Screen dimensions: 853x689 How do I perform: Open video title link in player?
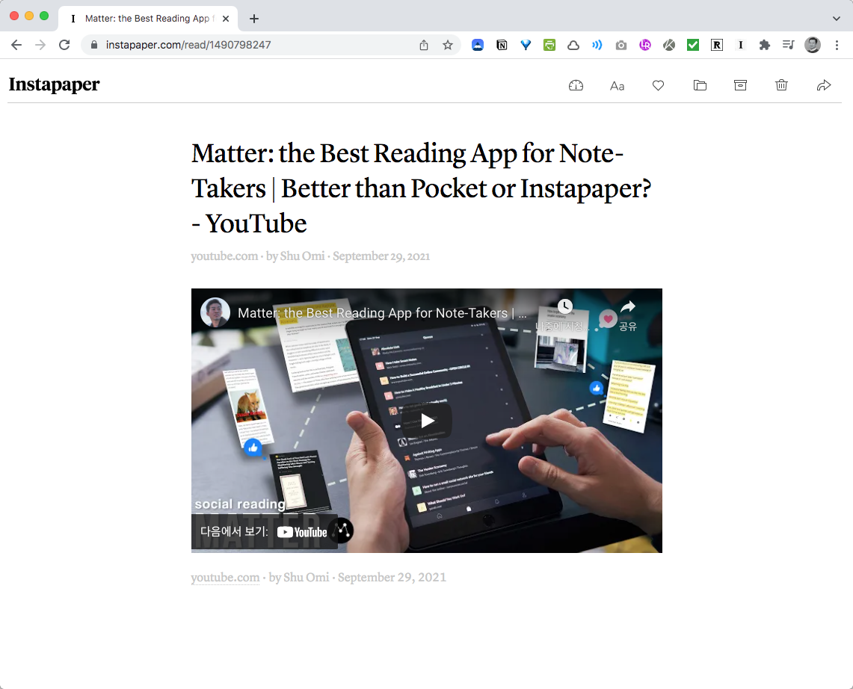coord(382,313)
